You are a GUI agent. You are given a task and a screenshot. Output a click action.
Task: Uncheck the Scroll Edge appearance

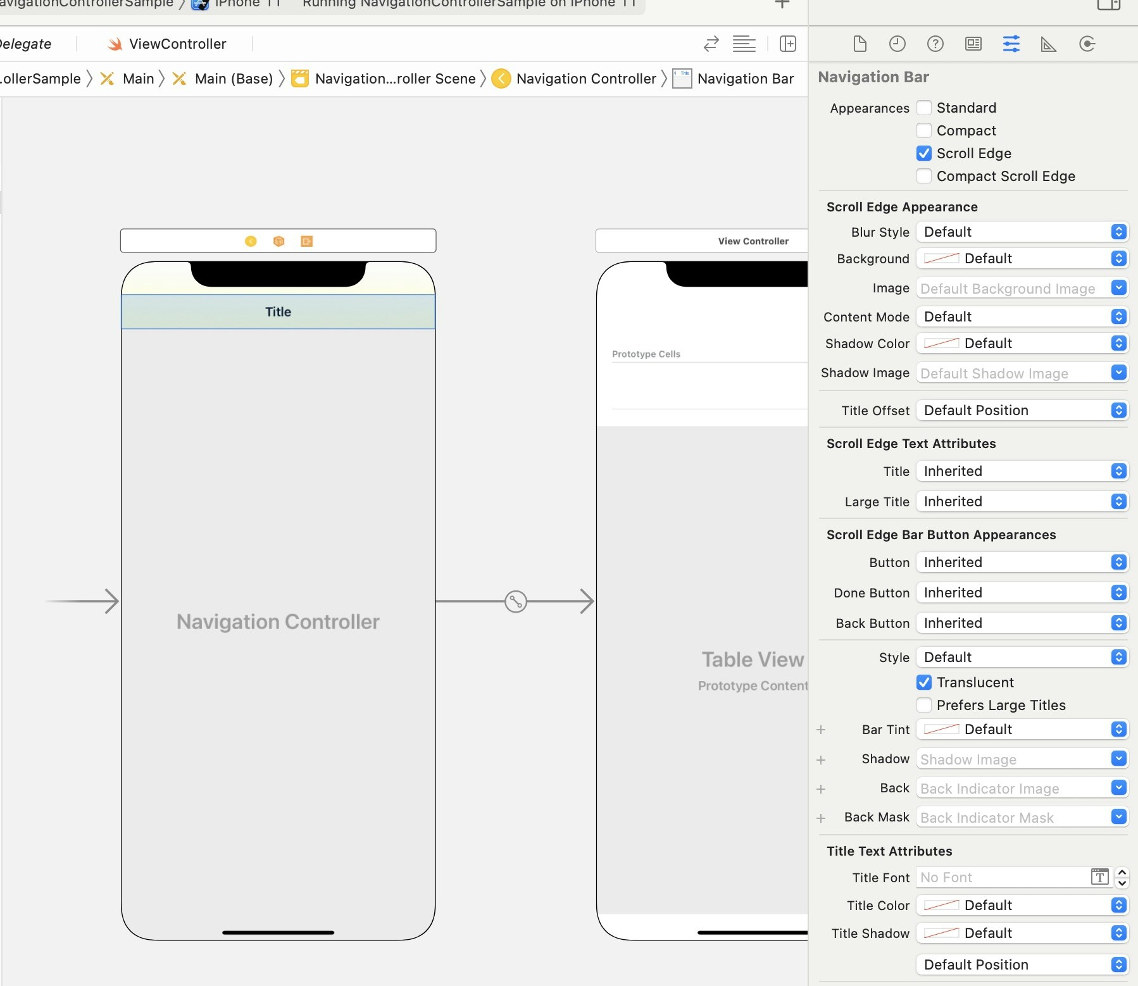(924, 153)
